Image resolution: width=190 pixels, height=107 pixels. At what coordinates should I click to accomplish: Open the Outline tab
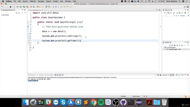pyautogui.click(x=167, y=43)
